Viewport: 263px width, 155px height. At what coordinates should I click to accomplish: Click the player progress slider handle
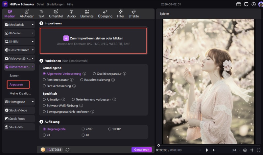click(158, 145)
